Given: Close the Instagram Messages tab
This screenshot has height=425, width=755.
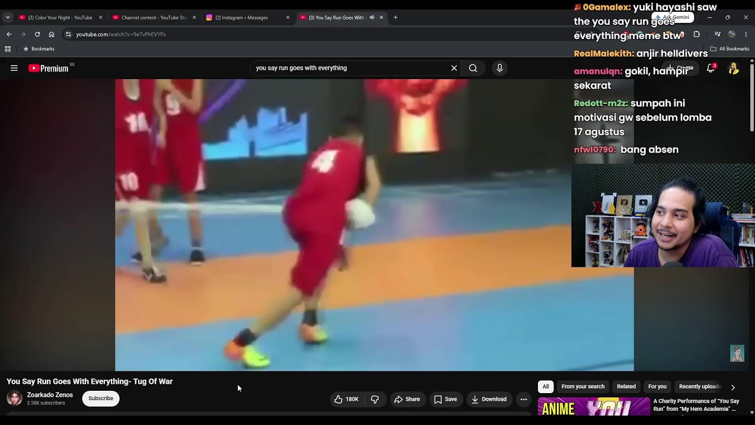Looking at the screenshot, I should 288,18.
